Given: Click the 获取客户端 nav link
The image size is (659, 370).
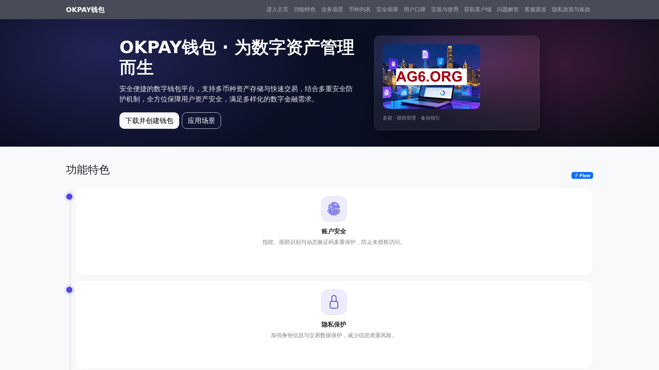Looking at the screenshot, I should coord(478,10).
